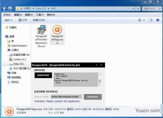The height and width of the screenshot is (118, 163).
Task: Open the Libraries (库) icon in sidebar
Action: tap(9, 41)
